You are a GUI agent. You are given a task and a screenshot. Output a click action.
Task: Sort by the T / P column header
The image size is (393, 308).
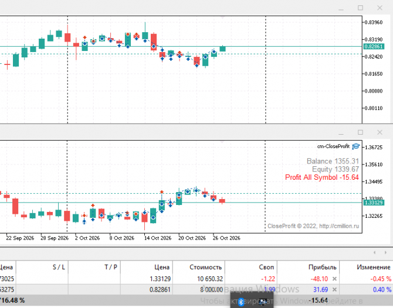[x=94, y=267]
